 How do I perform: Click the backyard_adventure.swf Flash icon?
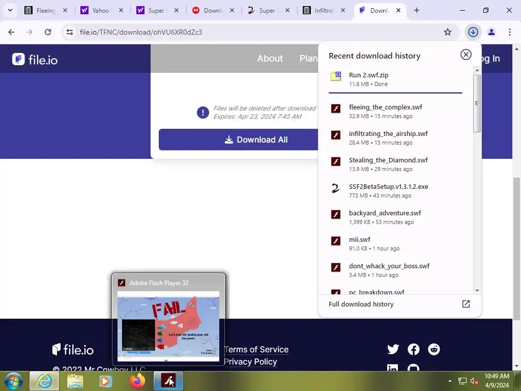(336, 214)
